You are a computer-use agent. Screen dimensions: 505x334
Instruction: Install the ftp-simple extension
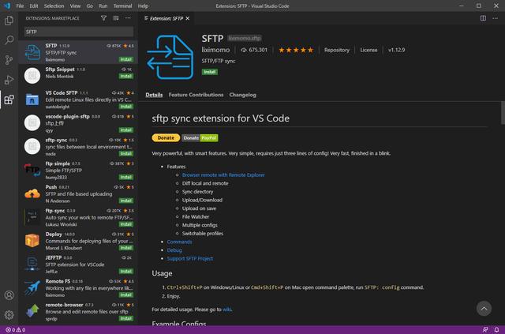click(x=126, y=177)
